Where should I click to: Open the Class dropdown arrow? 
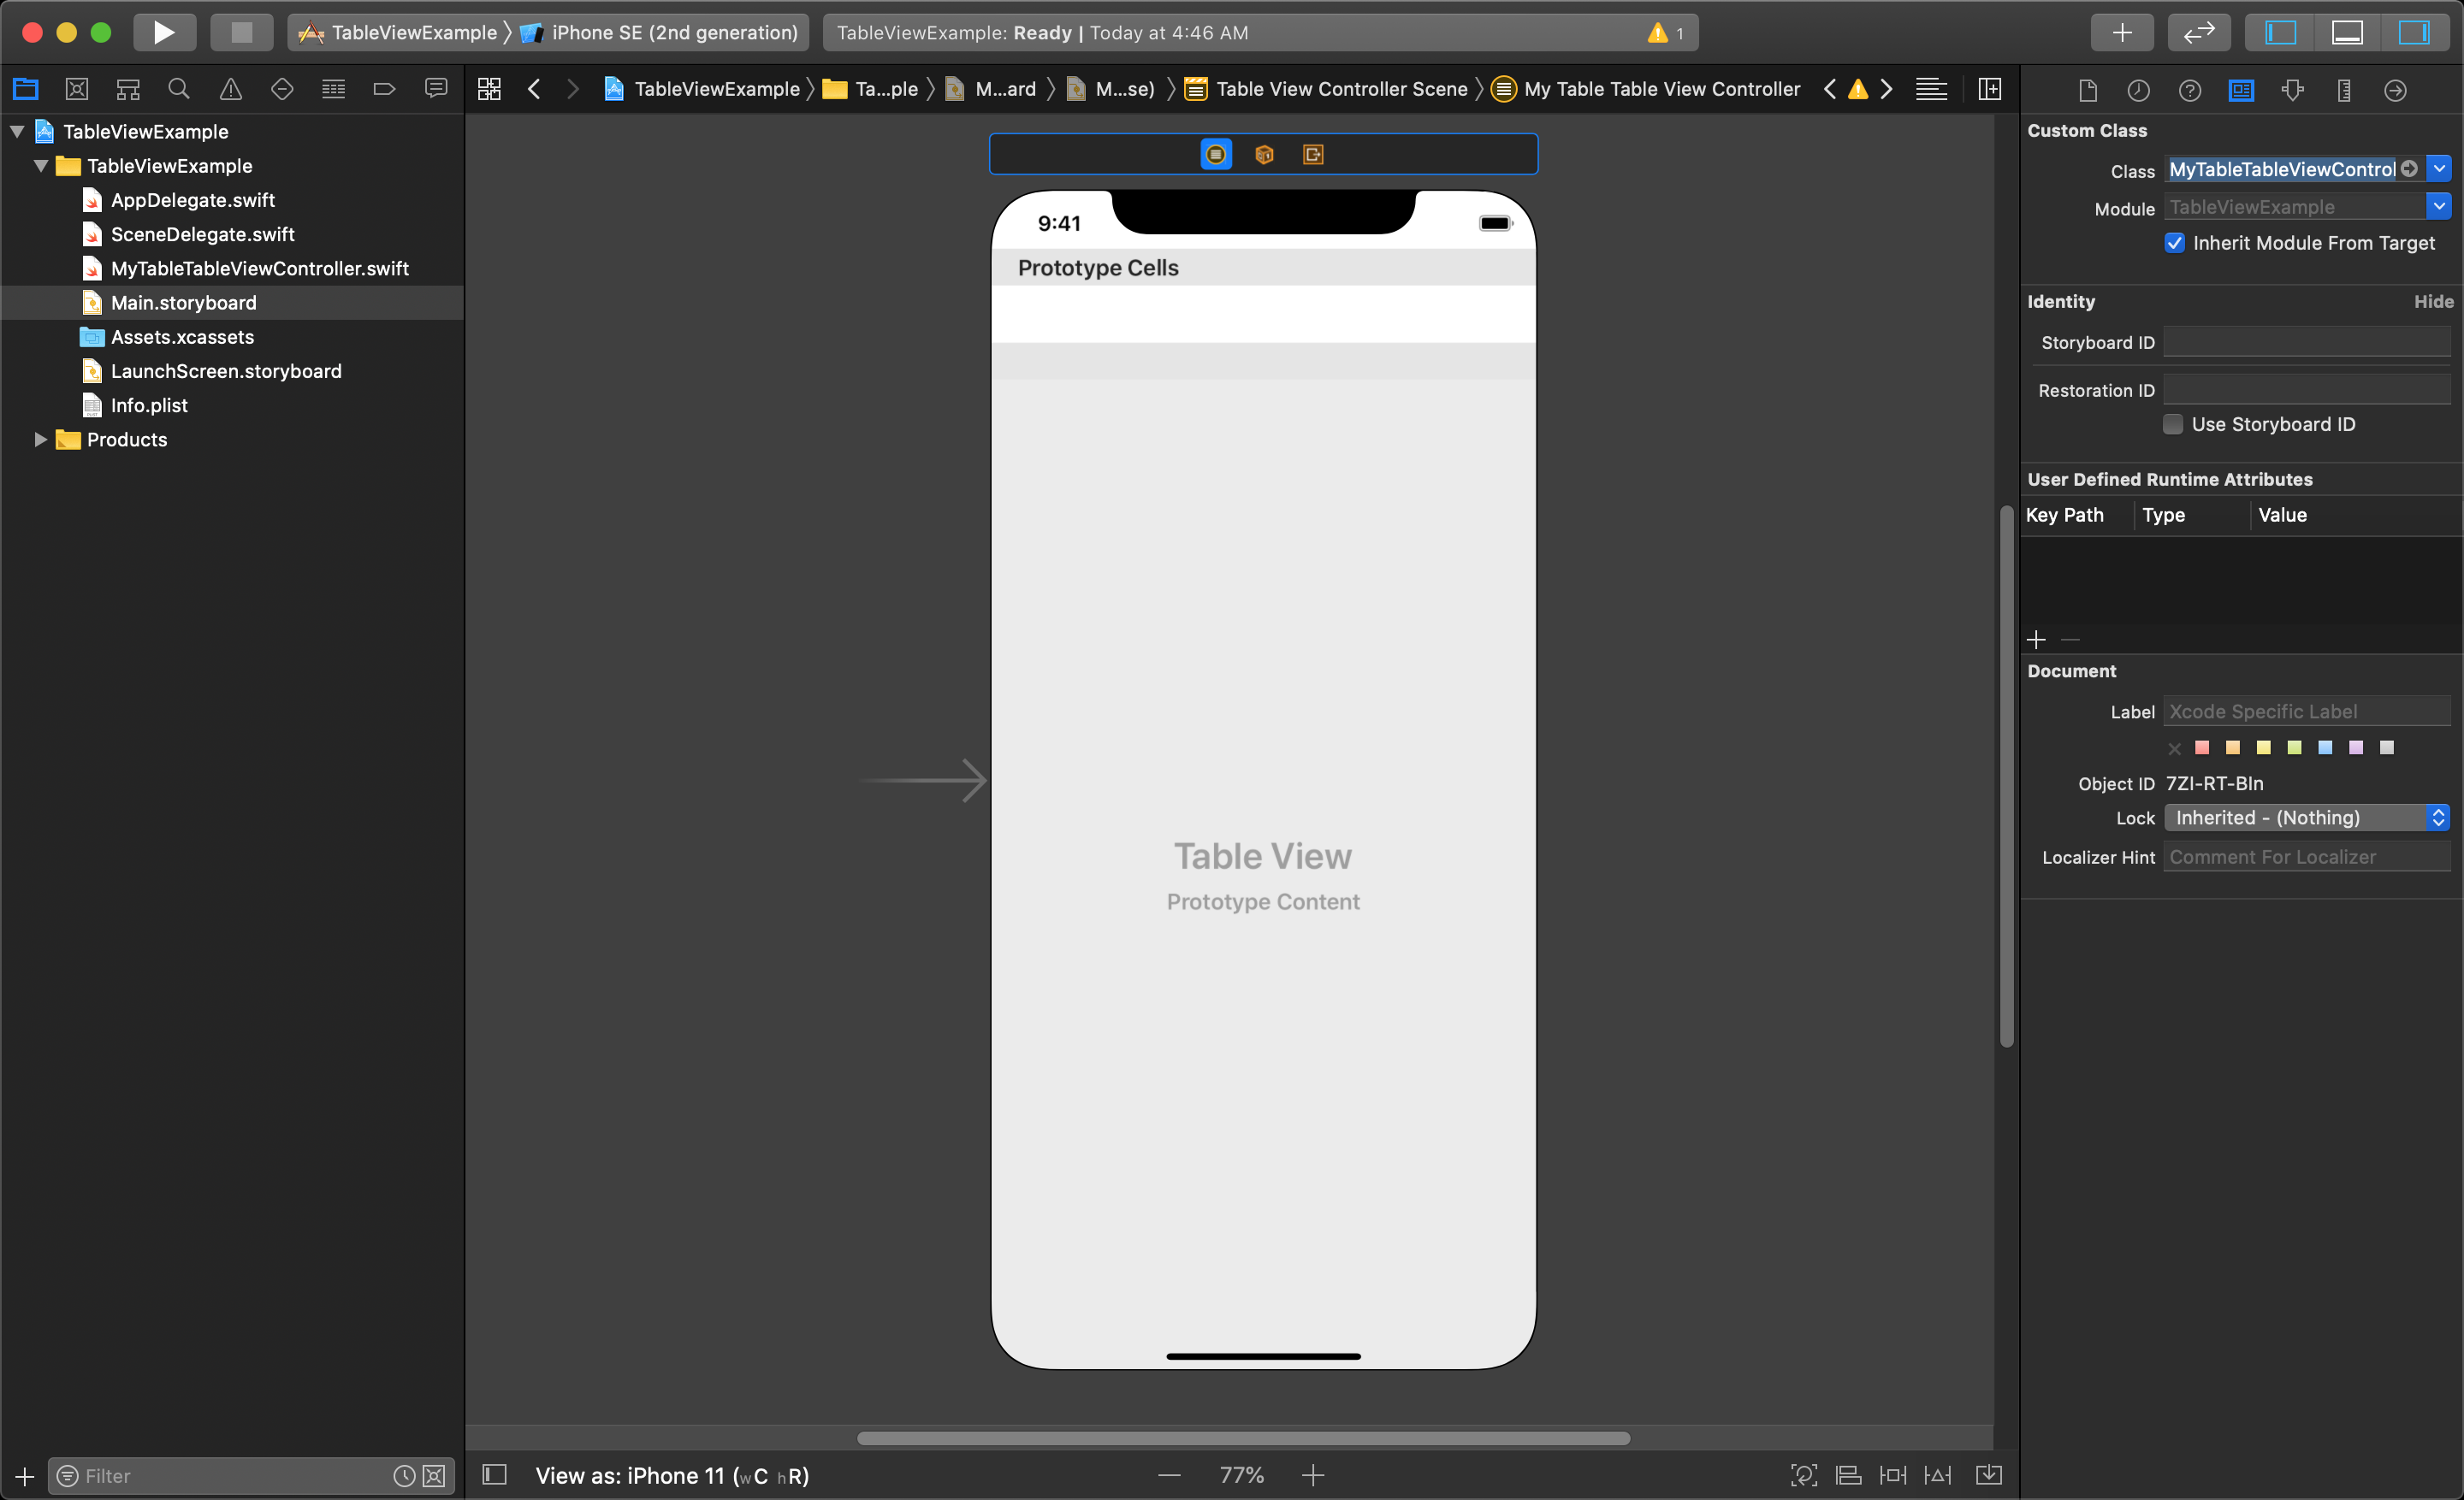pos(2439,168)
